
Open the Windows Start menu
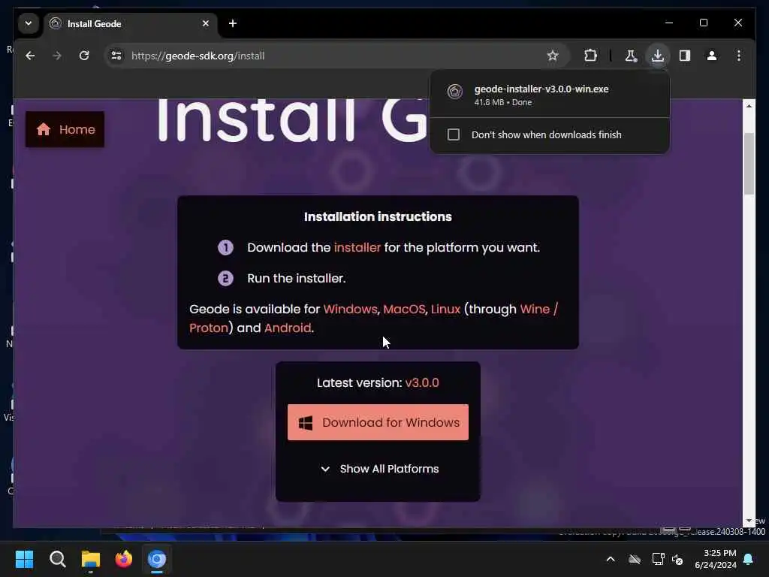[x=24, y=559]
